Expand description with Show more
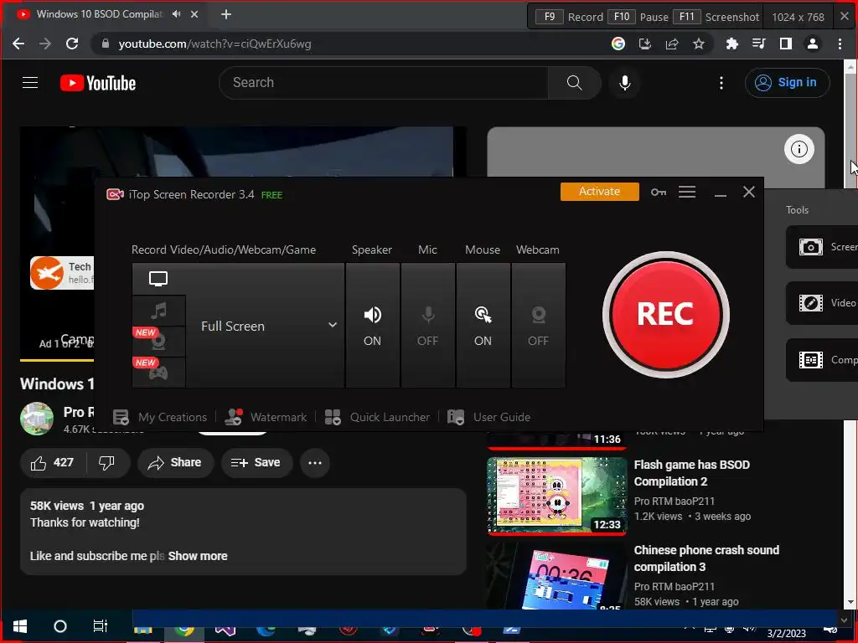This screenshot has width=858, height=643. (x=198, y=556)
